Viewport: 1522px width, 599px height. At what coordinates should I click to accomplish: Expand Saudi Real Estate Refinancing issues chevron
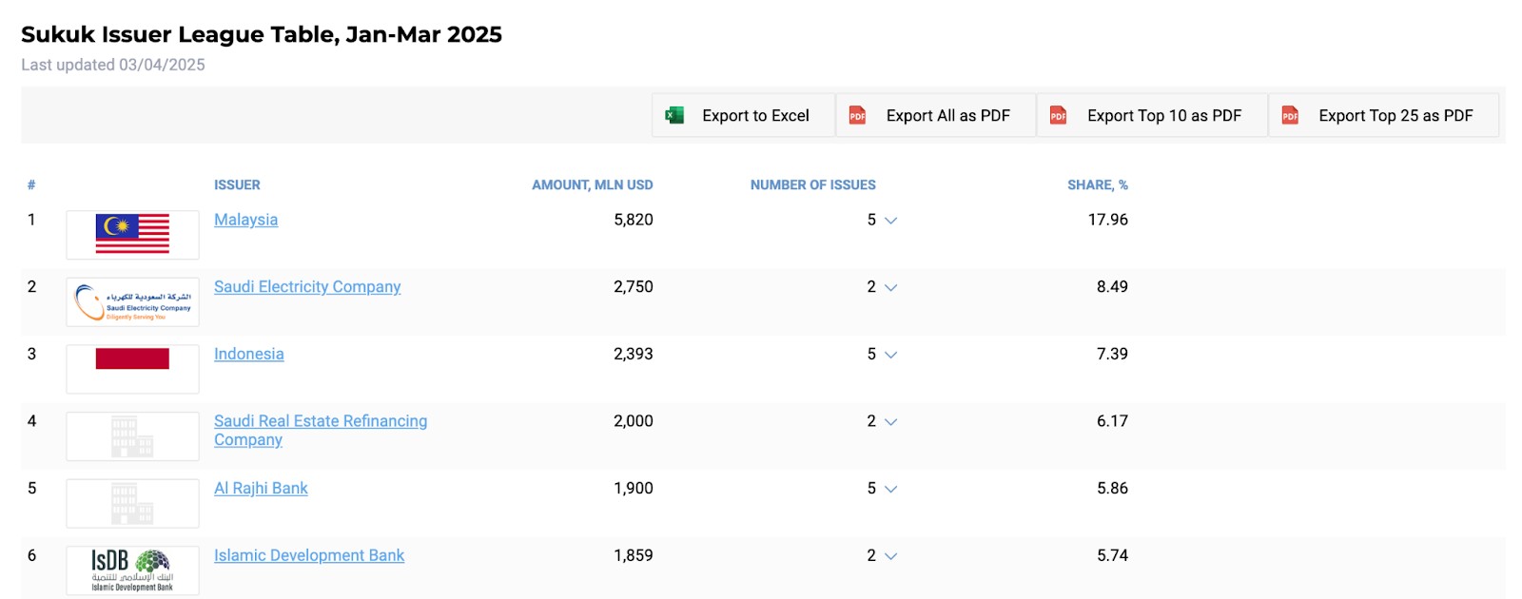point(890,422)
